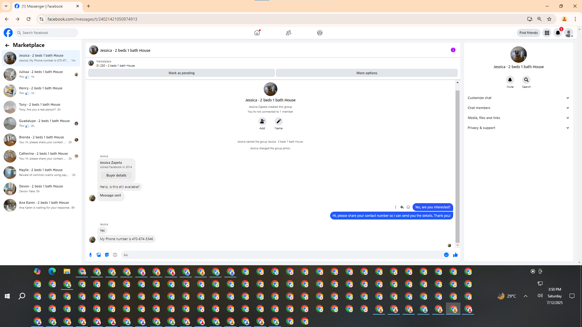Click the voice clip microphone icon
The width and height of the screenshot is (582, 327).
(90, 255)
